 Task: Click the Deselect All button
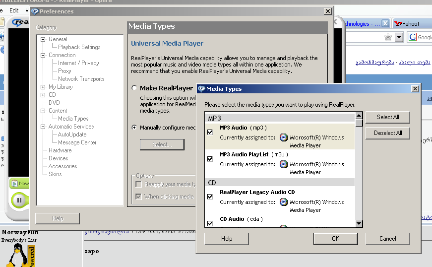tap(388, 133)
